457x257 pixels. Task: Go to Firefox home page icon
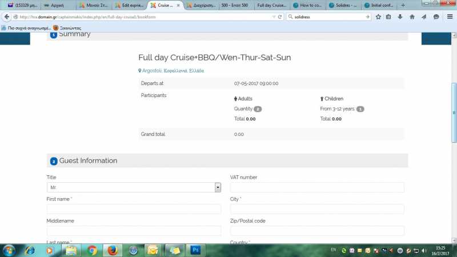tap(412, 17)
